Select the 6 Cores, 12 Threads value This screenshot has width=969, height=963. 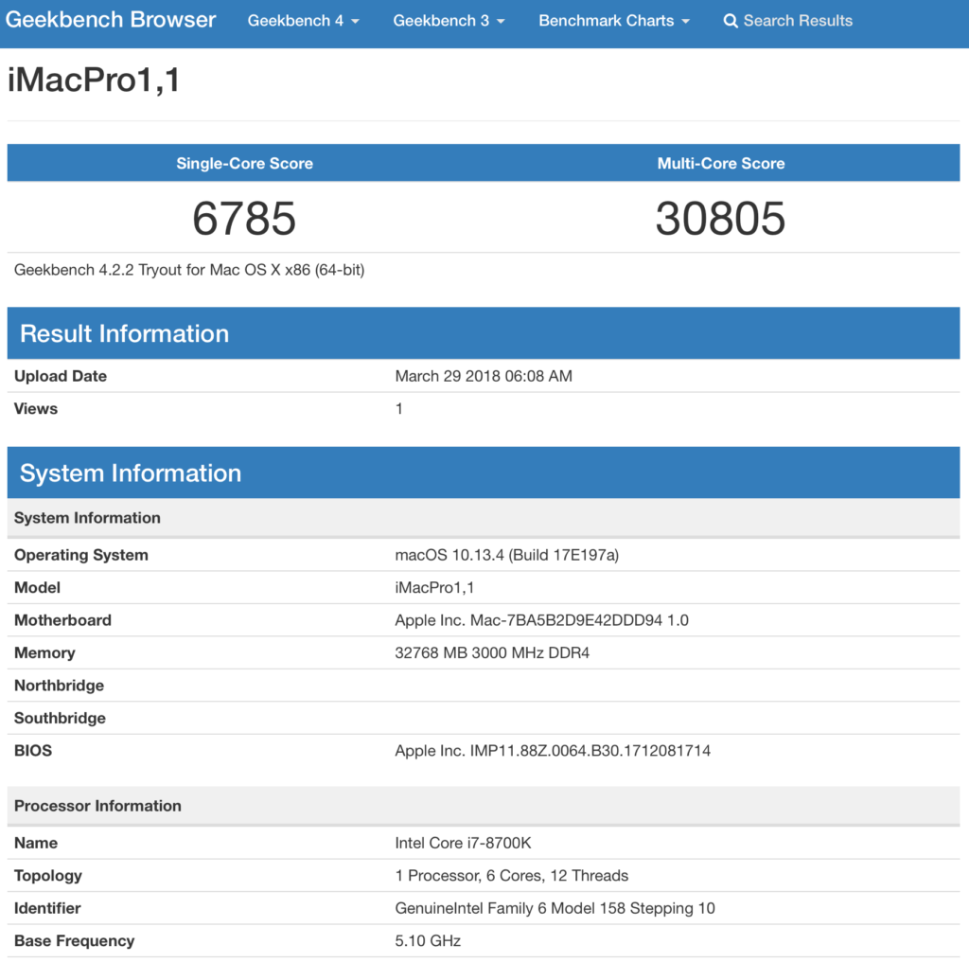coord(512,876)
